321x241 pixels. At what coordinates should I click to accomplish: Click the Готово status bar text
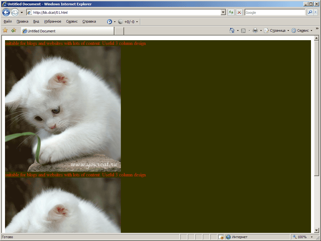pos(8,237)
